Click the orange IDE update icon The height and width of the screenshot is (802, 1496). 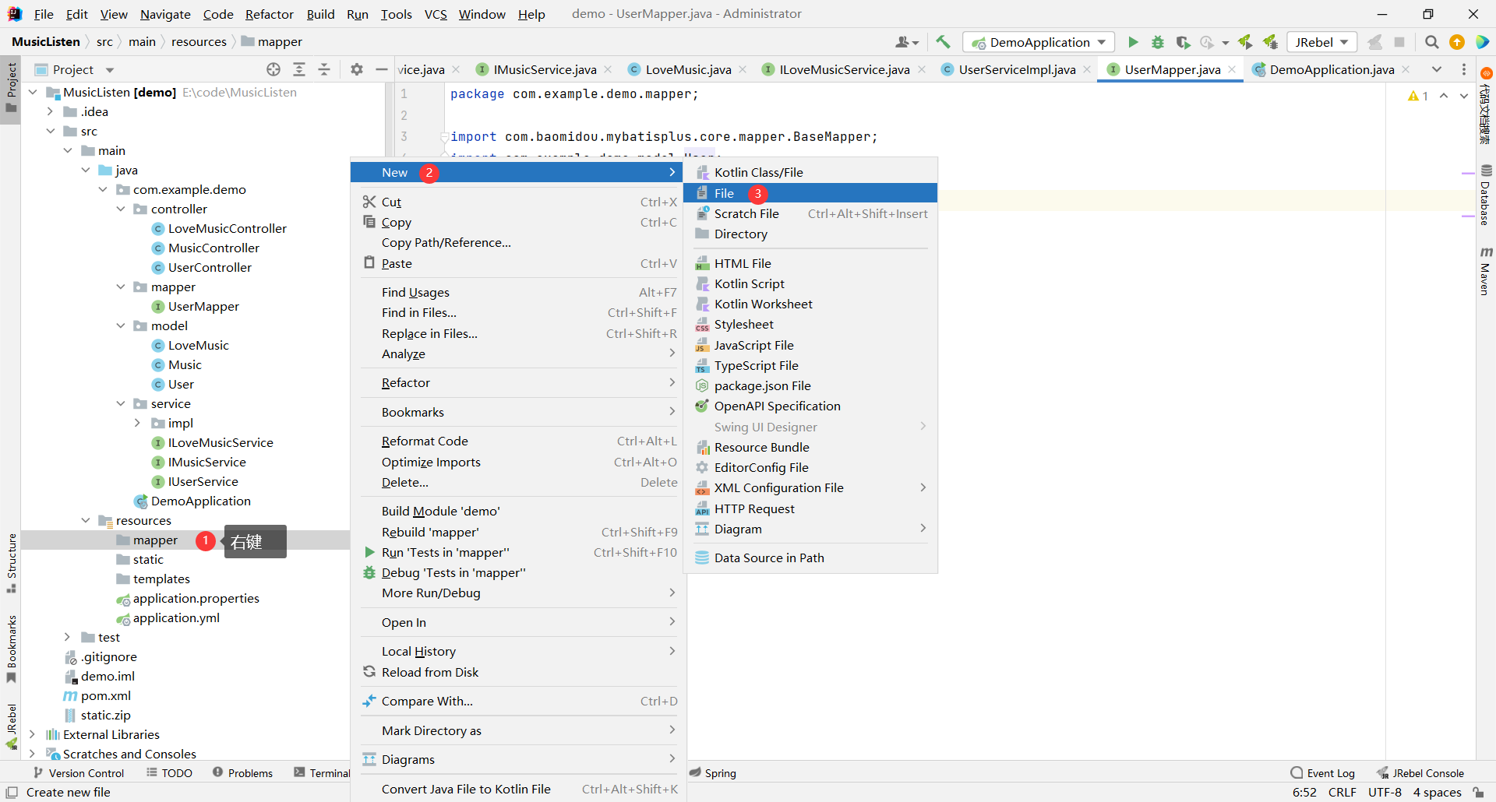click(1457, 42)
